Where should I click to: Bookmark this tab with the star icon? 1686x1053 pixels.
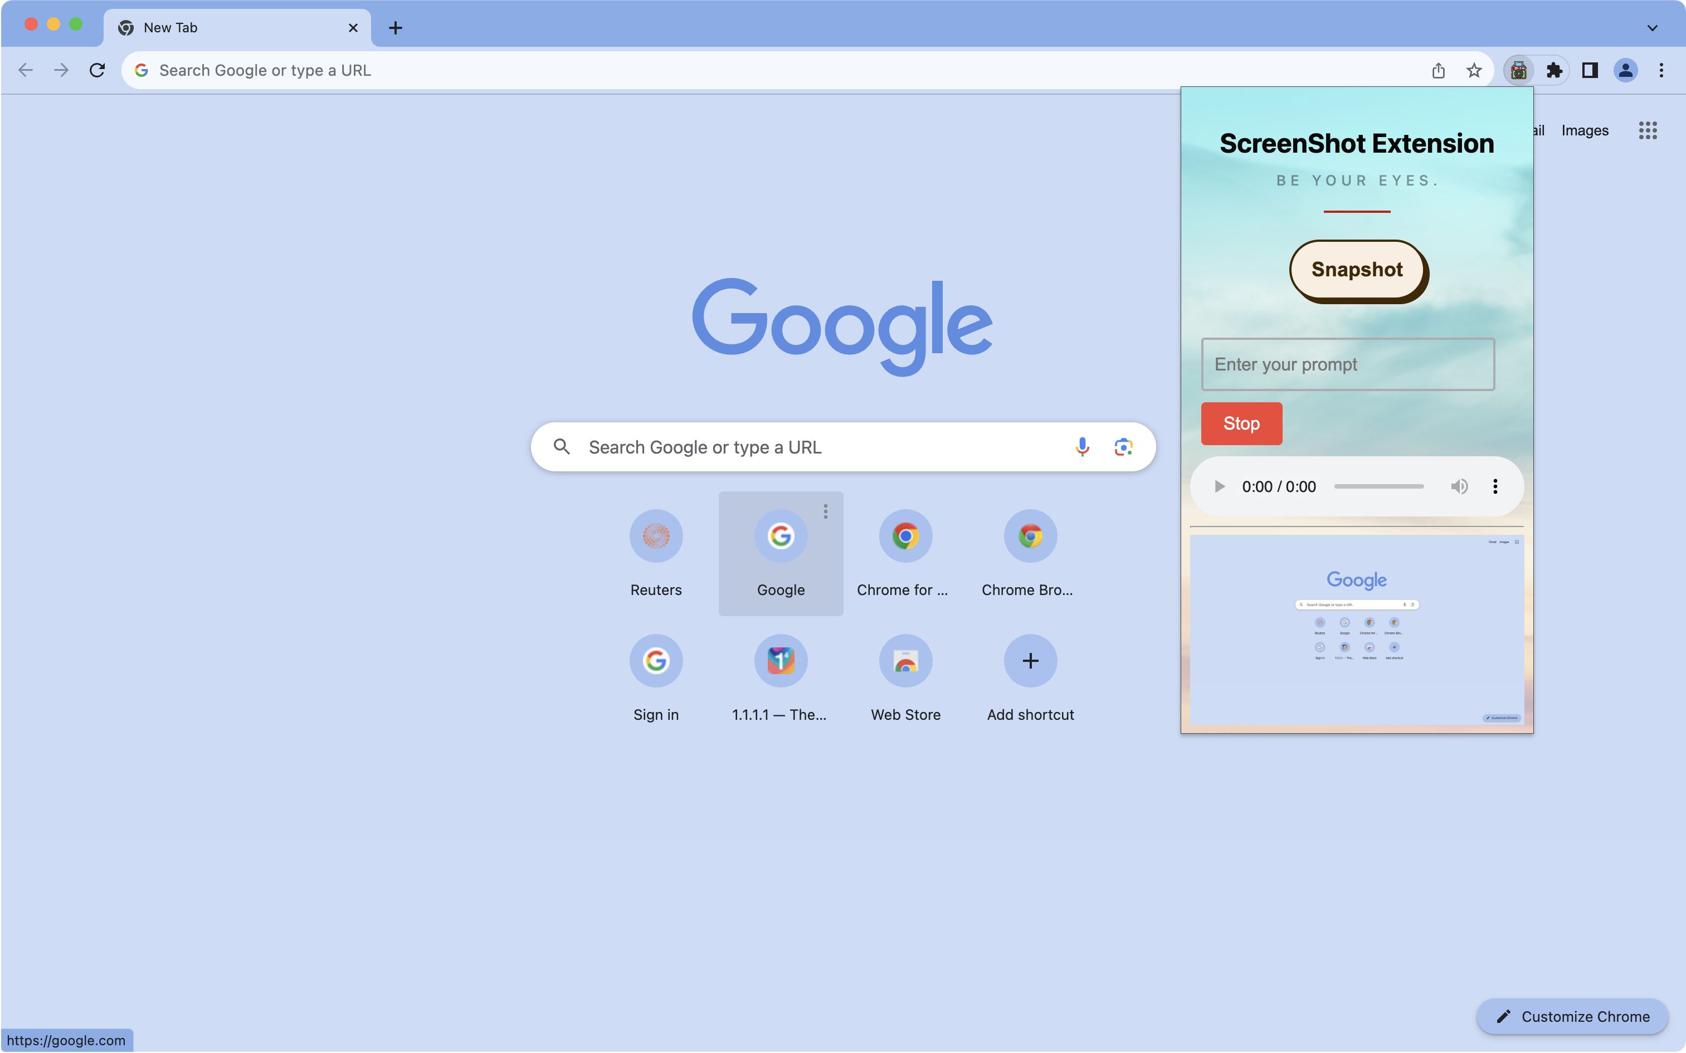coord(1474,70)
